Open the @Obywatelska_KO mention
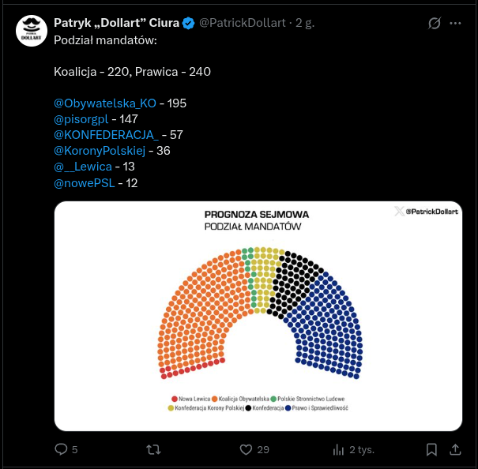478x469 pixels. 105,103
